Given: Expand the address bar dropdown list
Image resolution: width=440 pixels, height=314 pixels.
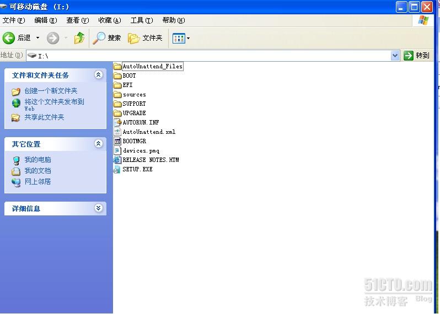Looking at the screenshot, I should pyautogui.click(x=395, y=56).
